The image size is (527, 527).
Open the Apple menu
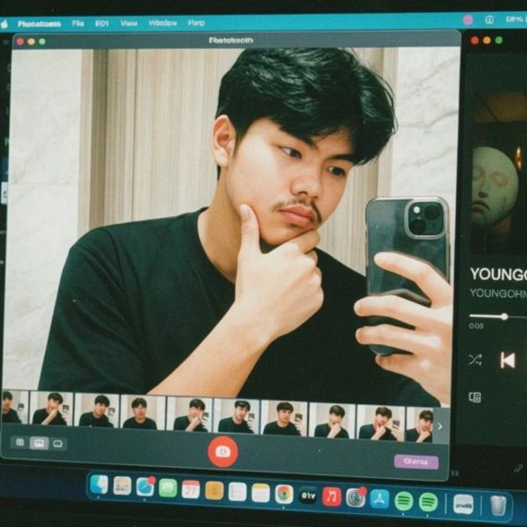click(x=4, y=24)
